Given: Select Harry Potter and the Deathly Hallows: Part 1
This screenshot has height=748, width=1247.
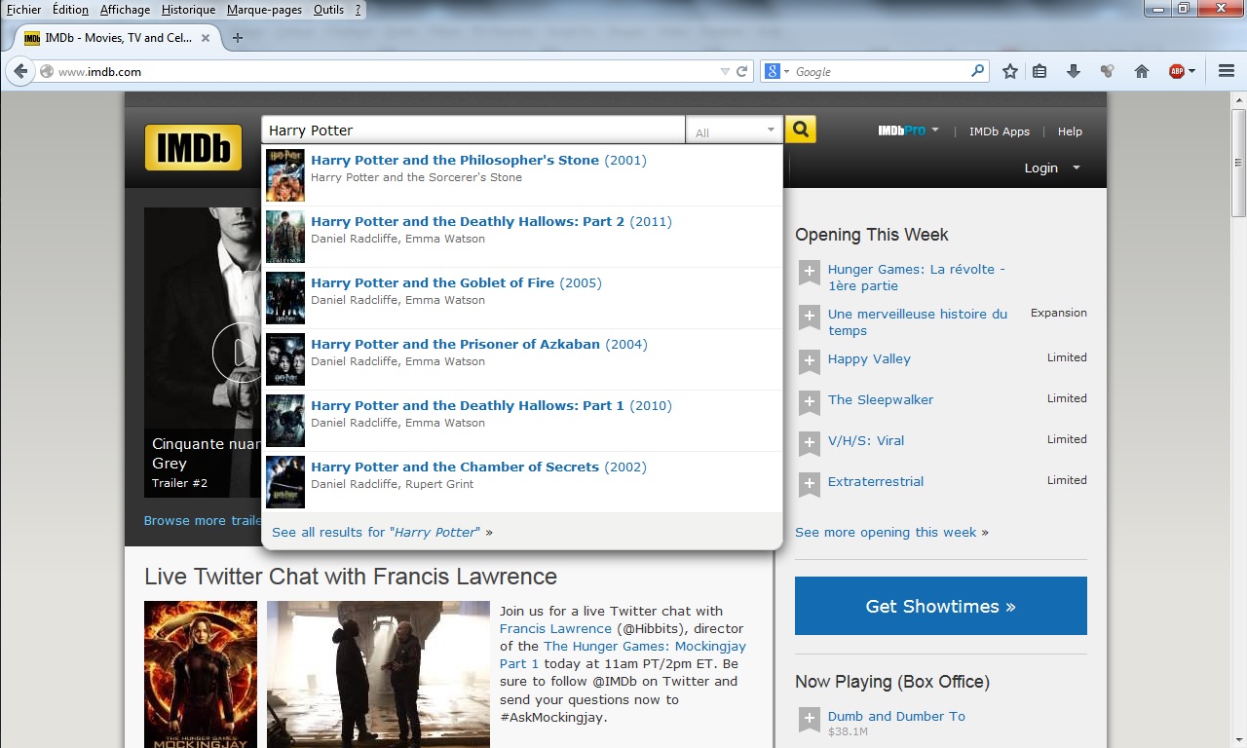Looking at the screenshot, I should (x=522, y=421).
